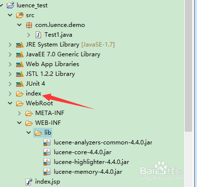Click the lib folder icon
Screen dimensions: 197x187
pos(38,133)
